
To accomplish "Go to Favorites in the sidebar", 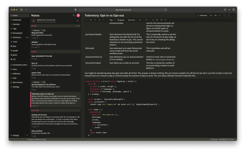I will coord(19,24).
